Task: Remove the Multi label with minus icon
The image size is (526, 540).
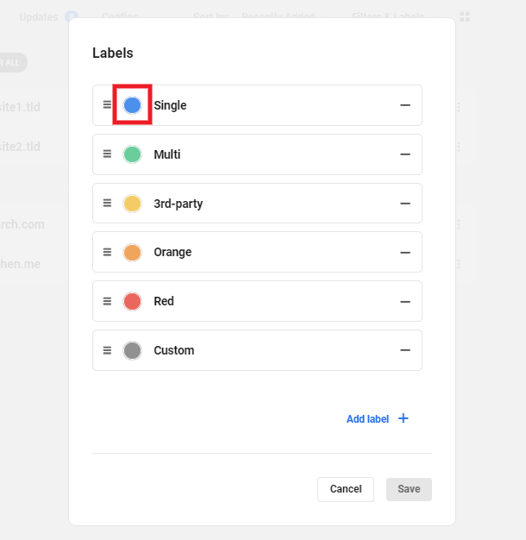Action: [x=404, y=154]
